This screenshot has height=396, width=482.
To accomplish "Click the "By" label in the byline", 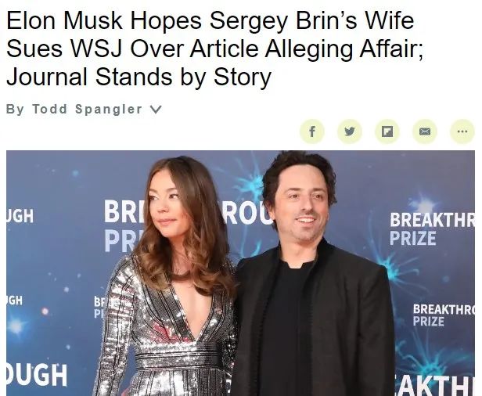I will point(15,109).
